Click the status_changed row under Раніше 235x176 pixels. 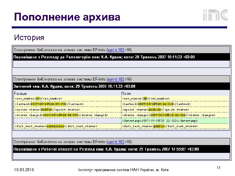coord(68,115)
